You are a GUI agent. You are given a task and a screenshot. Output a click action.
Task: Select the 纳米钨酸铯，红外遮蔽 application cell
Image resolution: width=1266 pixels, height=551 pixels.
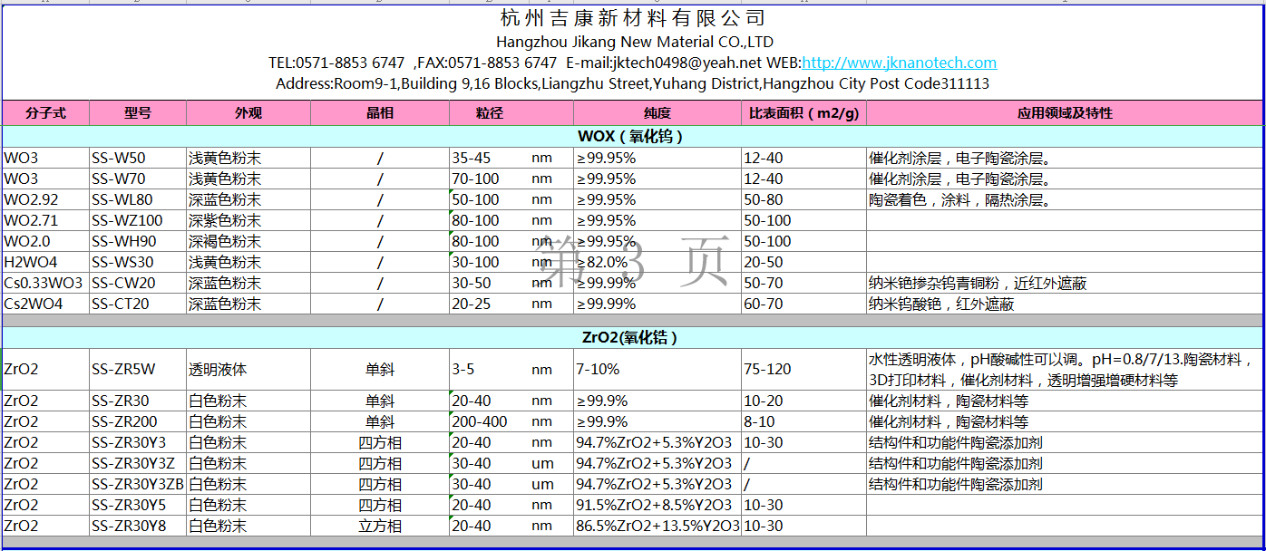pos(1065,304)
